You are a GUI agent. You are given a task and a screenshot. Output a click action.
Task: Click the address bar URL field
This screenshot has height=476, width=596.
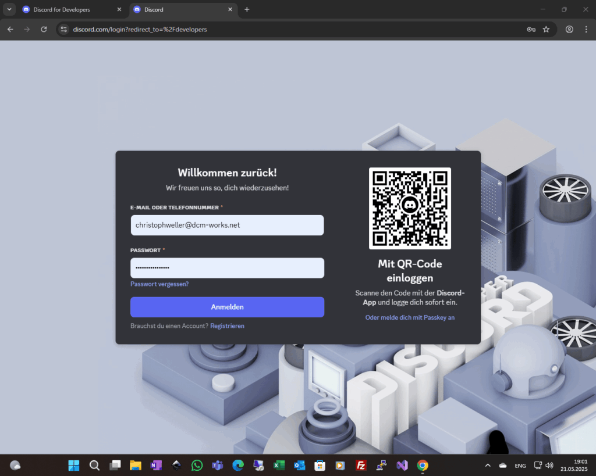tap(296, 29)
